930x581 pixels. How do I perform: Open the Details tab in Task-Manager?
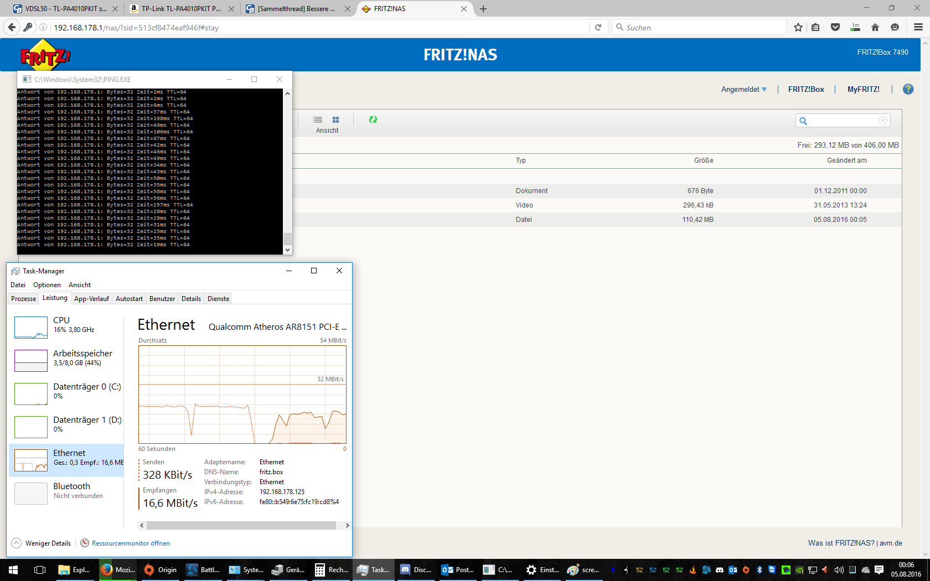coord(192,299)
